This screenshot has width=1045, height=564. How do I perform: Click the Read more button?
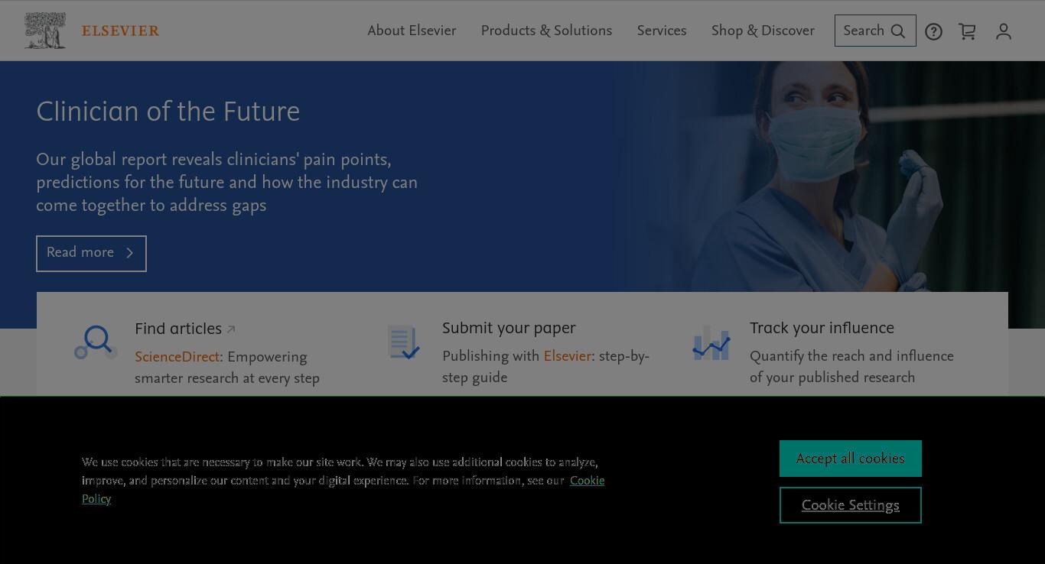pyautogui.click(x=91, y=253)
